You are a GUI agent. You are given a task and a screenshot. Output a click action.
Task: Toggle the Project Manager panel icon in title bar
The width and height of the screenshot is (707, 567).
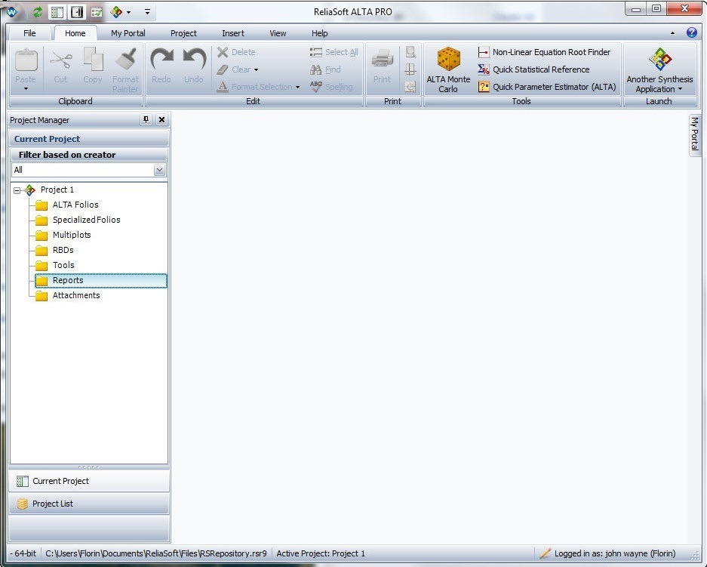57,12
